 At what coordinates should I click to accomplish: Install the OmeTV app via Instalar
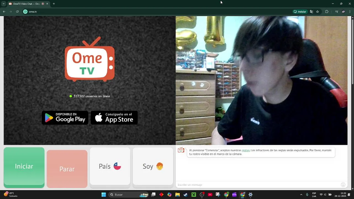point(300,12)
